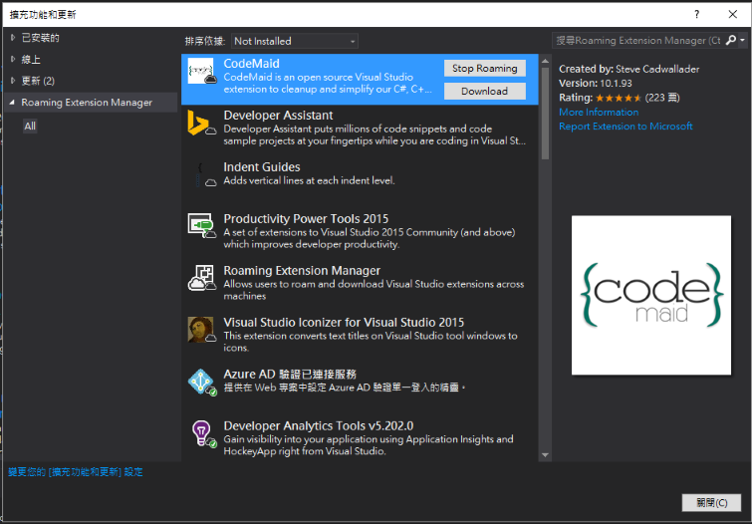
Task: Expand the 更新 (2) tree node
Action: [x=13, y=81]
